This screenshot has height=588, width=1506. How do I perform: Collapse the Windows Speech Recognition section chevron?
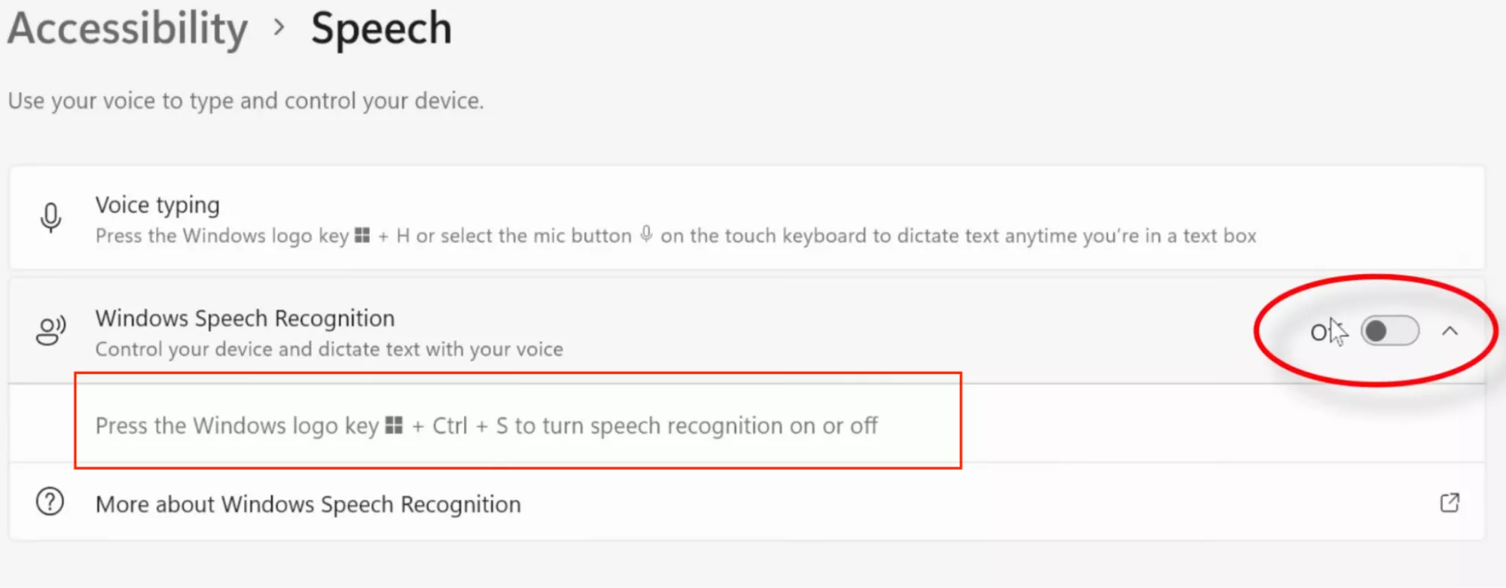click(1451, 331)
